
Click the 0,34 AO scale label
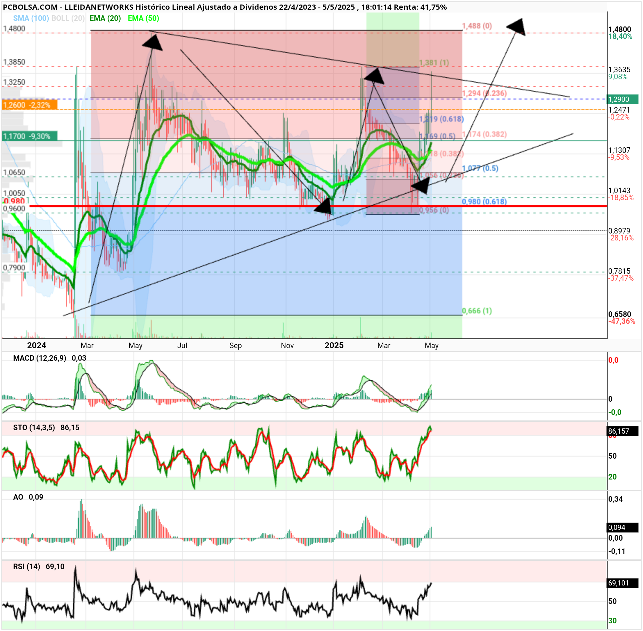(x=616, y=499)
